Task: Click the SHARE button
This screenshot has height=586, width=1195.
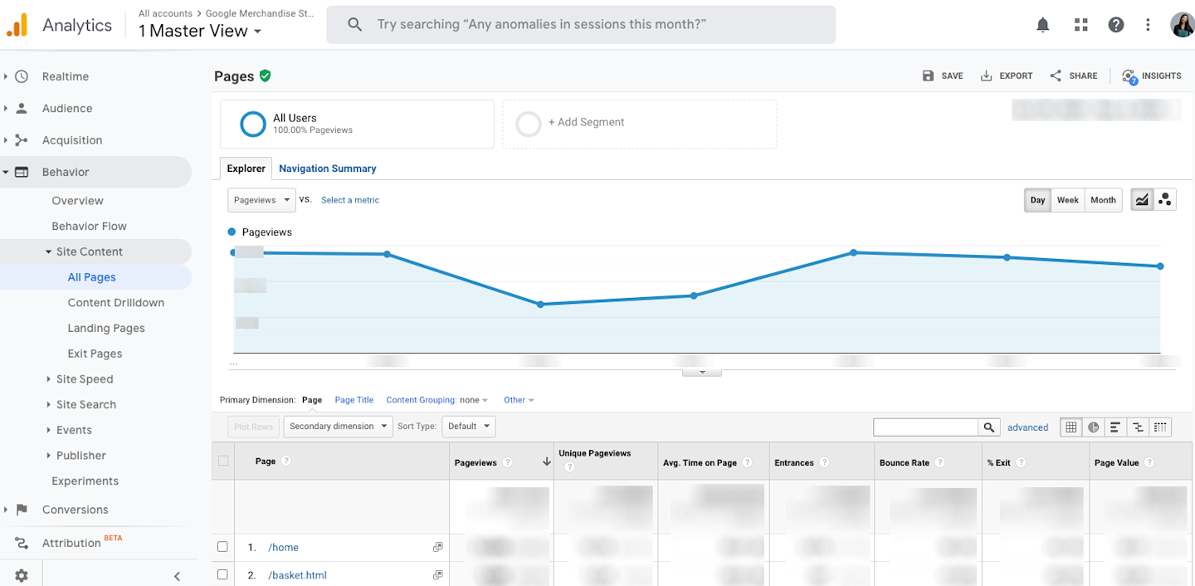Action: (1074, 76)
